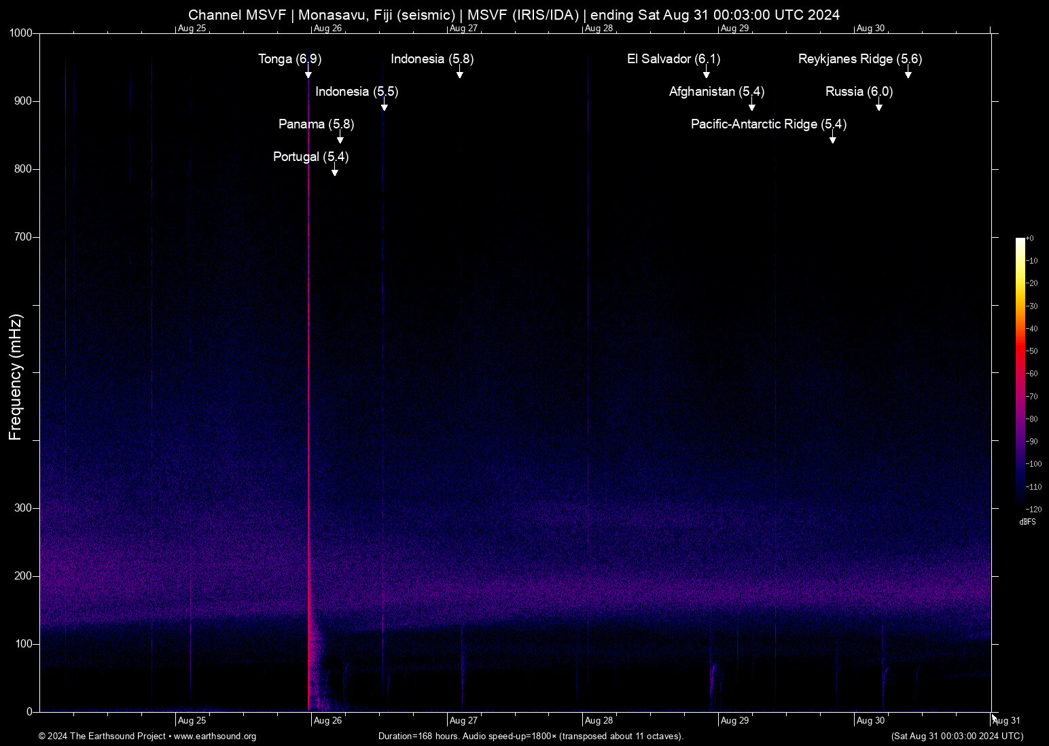Click the Pacific-Antarctic Ridge (5.4) arrow
This screenshot has height=746, width=1049.
tap(833, 139)
